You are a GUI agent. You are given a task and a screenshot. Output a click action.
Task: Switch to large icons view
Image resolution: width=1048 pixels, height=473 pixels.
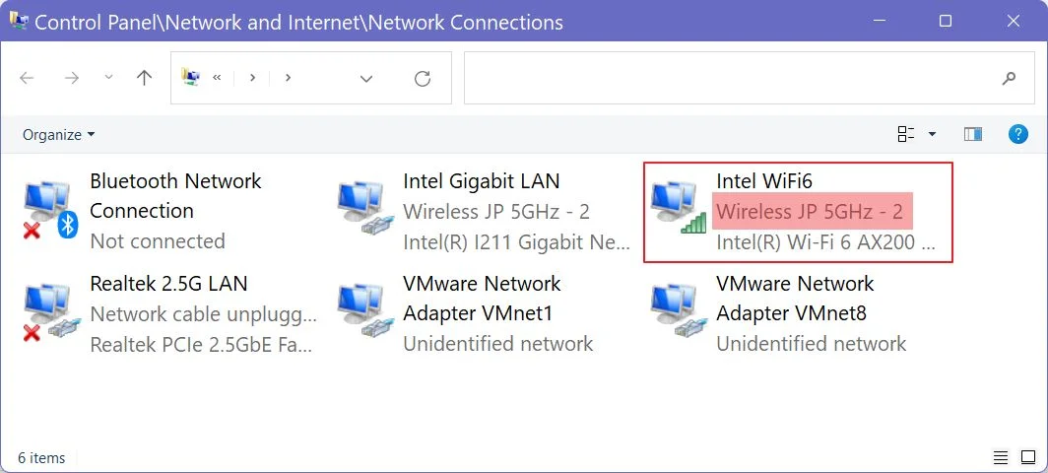tap(1028, 457)
